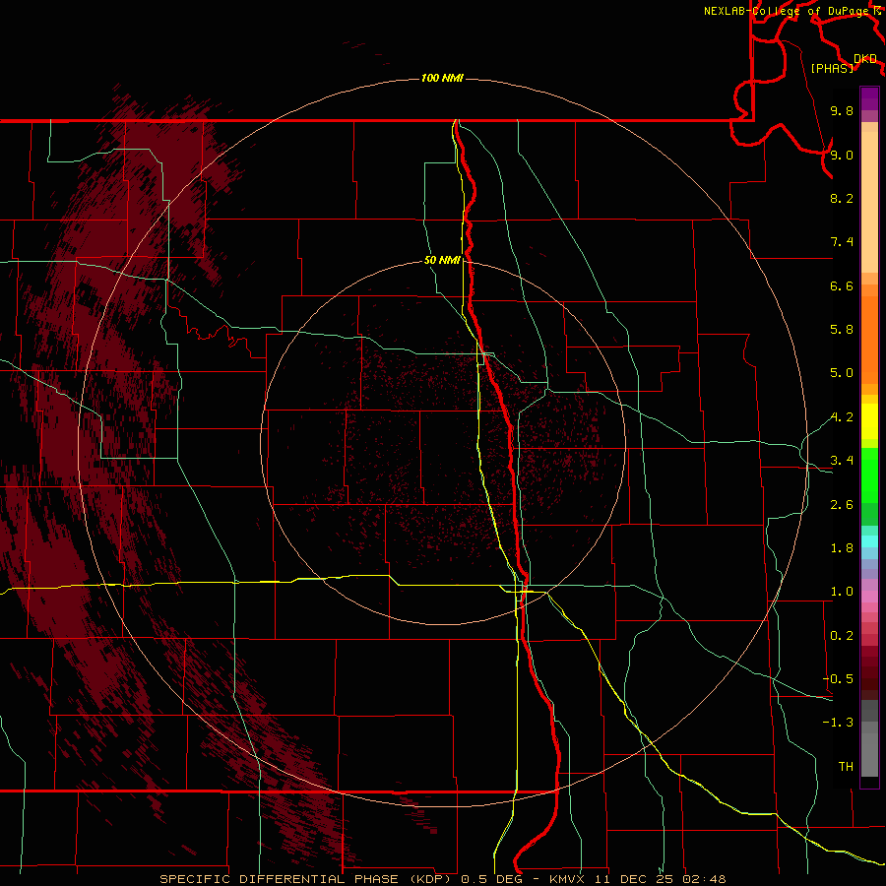This screenshot has width=886, height=886.
Task: Click the 0.2 scale value
Action: (842, 636)
